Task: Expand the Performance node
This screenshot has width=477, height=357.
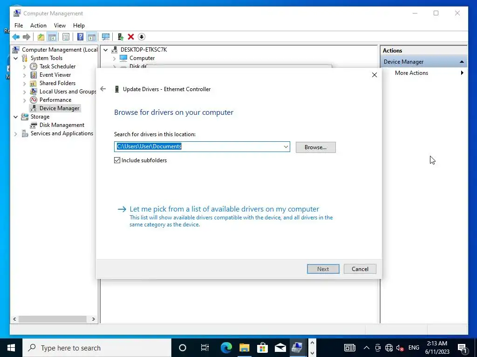Action: [25, 100]
